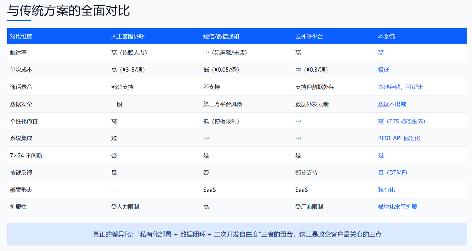The width and height of the screenshot is (472, 251).
Task: Select the blue cell REST API 标准化
Action: coord(399,138)
